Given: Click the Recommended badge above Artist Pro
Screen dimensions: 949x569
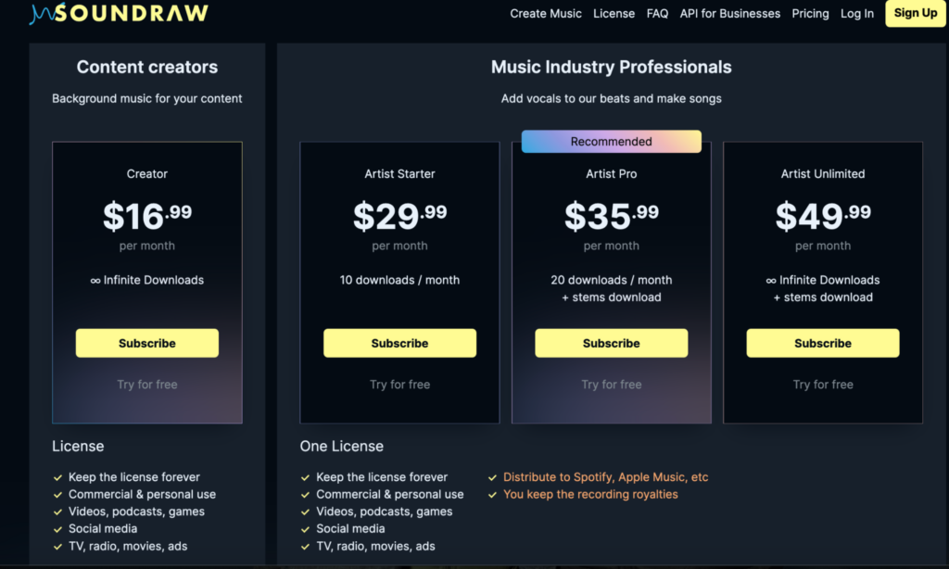Looking at the screenshot, I should (x=612, y=141).
